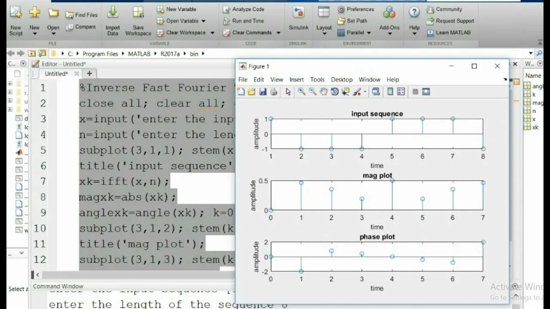The image size is (550, 309).
Task: Expand the Clear Workspace dropdown
Action: point(212,33)
